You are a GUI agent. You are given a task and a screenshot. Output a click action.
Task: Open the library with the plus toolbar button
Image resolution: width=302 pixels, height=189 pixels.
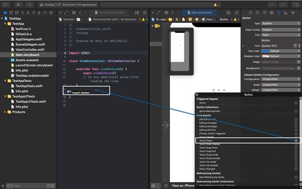[272, 4]
